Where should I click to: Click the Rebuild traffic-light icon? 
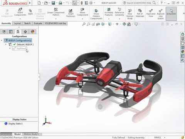(x=82, y=3)
